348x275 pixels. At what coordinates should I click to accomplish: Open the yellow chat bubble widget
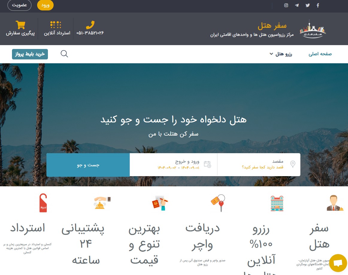point(338,263)
